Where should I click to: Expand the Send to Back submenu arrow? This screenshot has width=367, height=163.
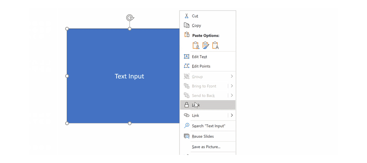232,95
